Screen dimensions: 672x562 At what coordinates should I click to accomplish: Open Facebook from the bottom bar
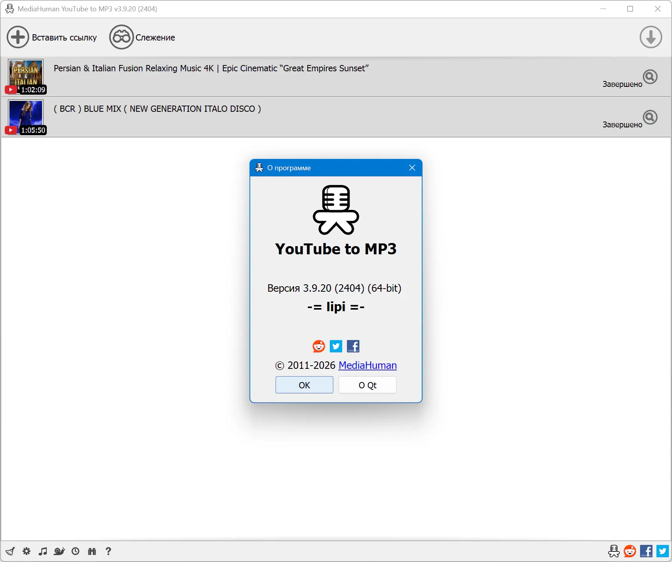click(646, 551)
